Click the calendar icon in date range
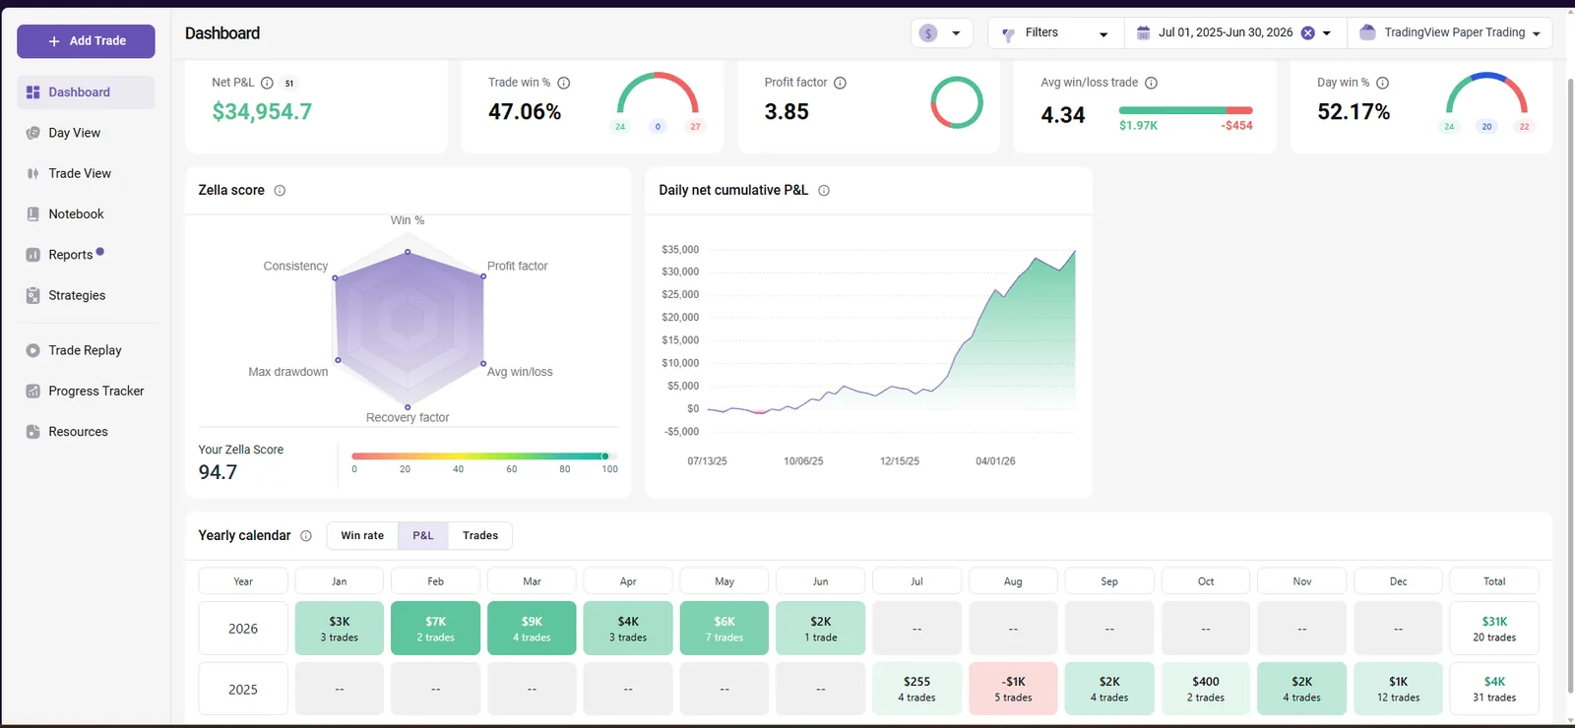This screenshot has height=728, width=1575. [1143, 33]
